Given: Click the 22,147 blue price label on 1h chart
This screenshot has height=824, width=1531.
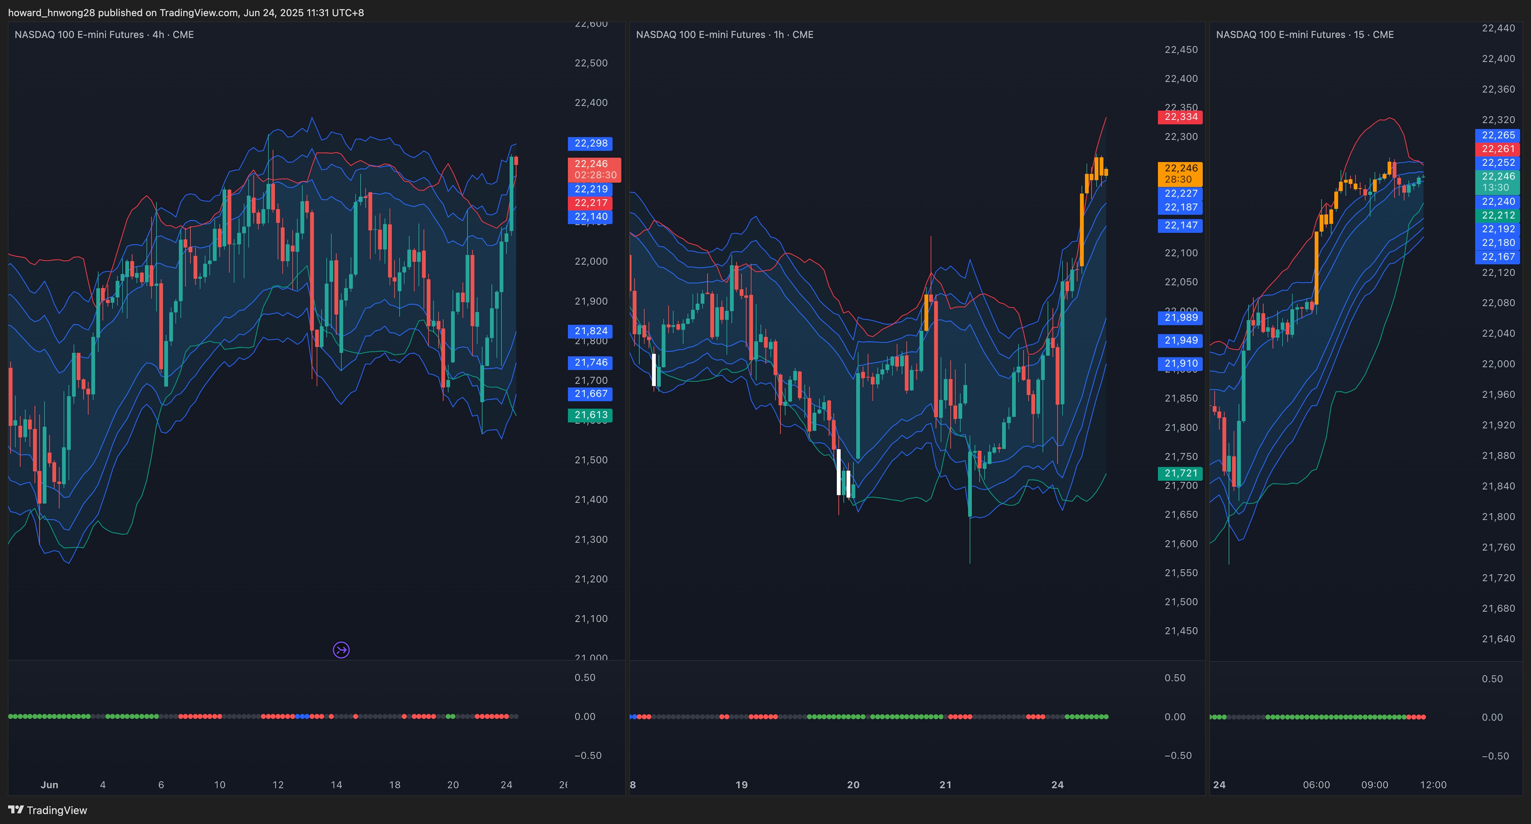Looking at the screenshot, I should tap(1180, 225).
